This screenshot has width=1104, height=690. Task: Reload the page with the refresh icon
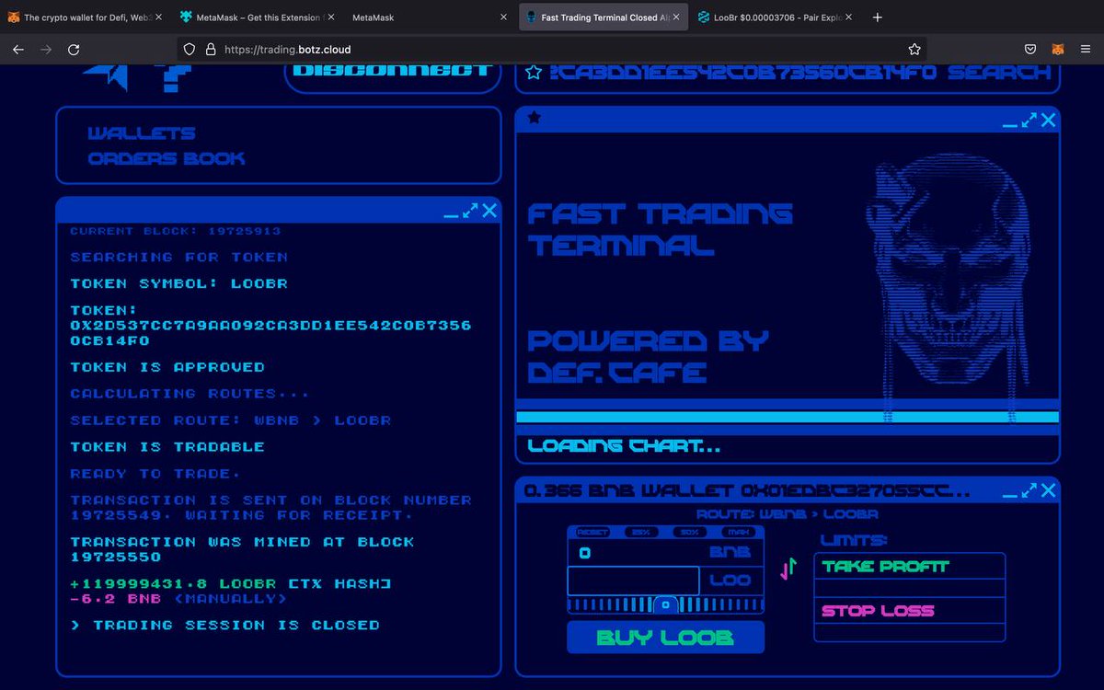pyautogui.click(x=75, y=50)
